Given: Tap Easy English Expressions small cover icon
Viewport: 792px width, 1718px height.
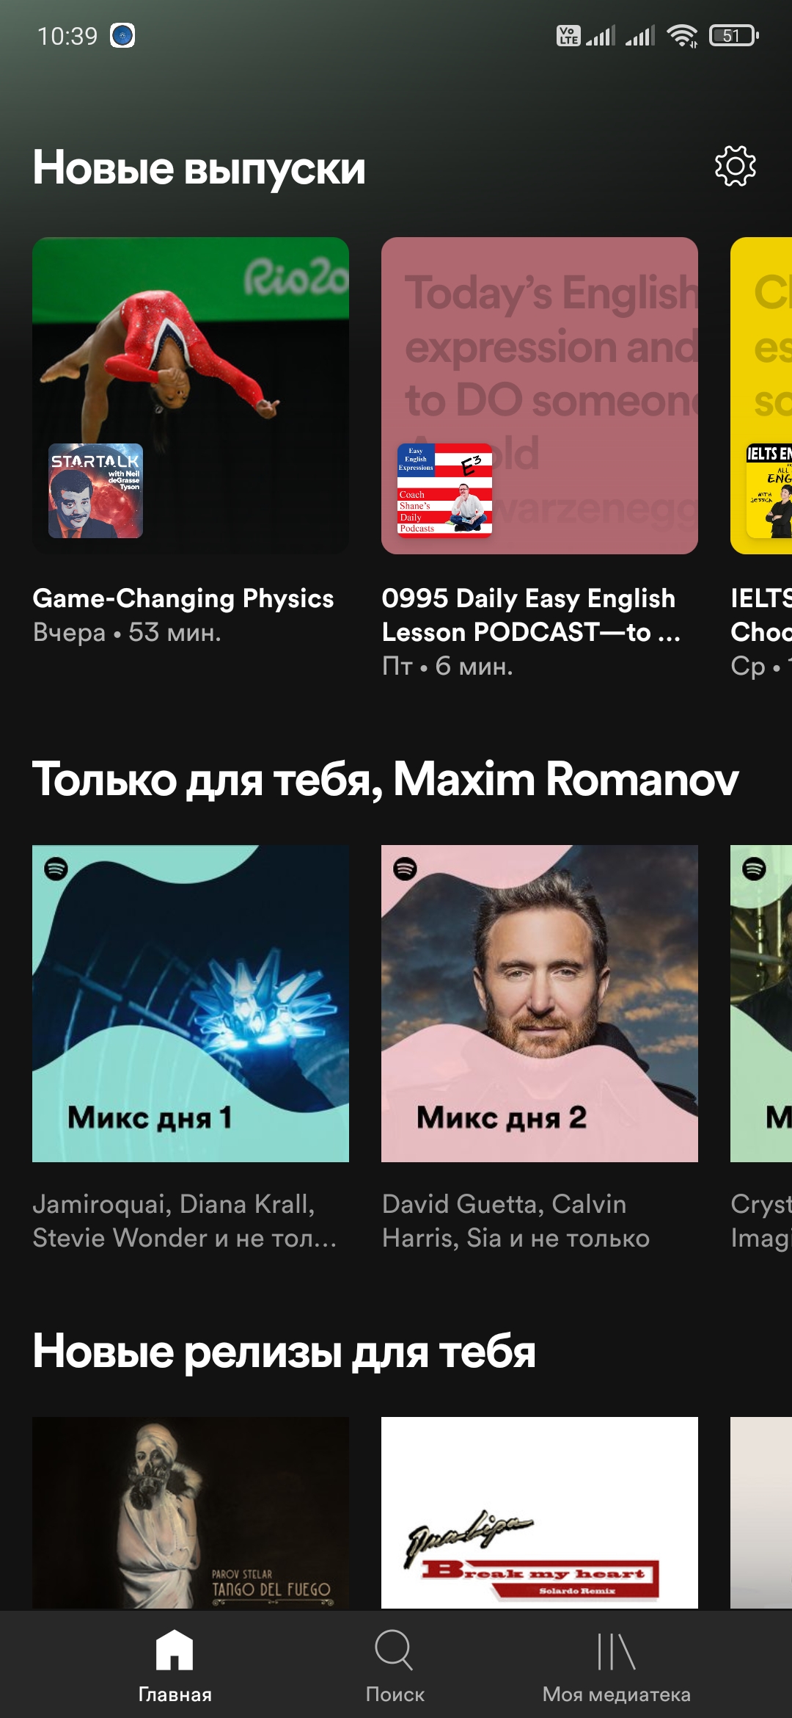Looking at the screenshot, I should click(x=444, y=490).
